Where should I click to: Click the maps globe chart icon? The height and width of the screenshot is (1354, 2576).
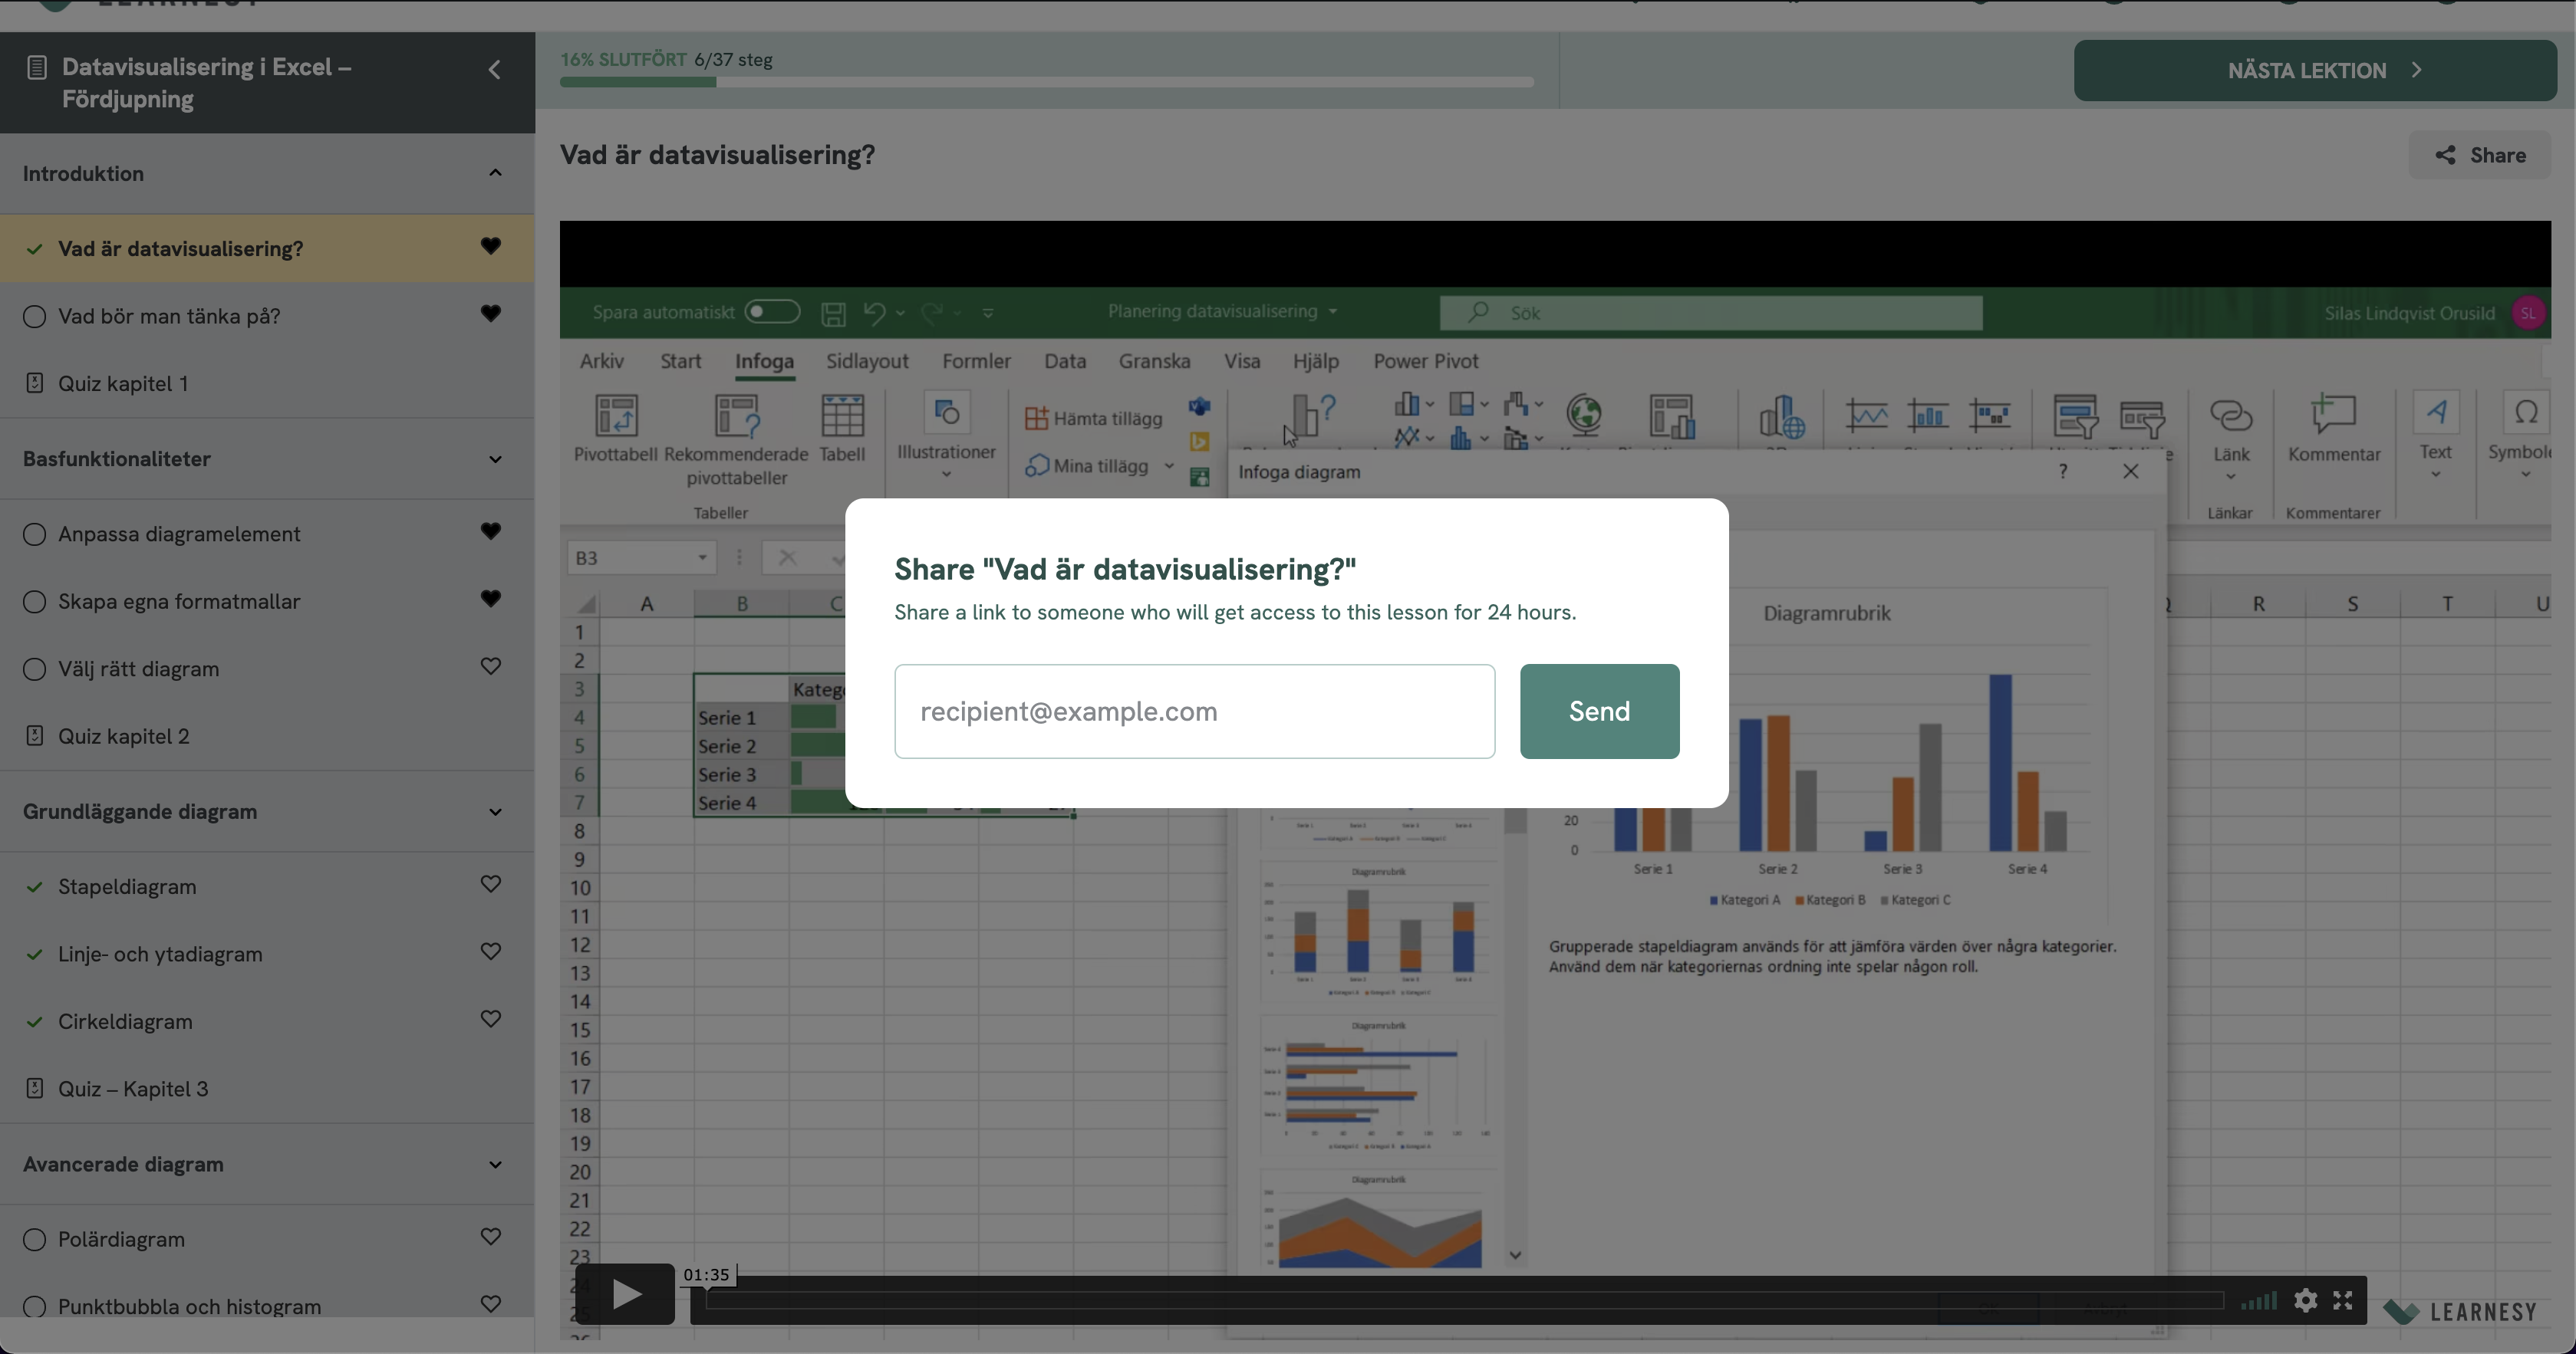(x=1584, y=414)
